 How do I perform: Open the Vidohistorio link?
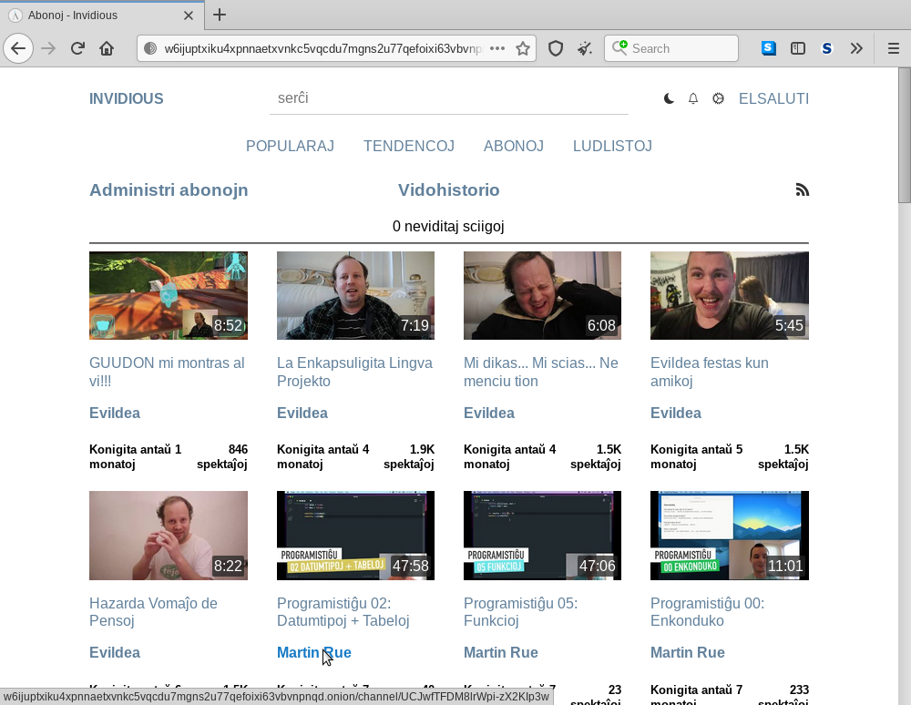pos(448,190)
